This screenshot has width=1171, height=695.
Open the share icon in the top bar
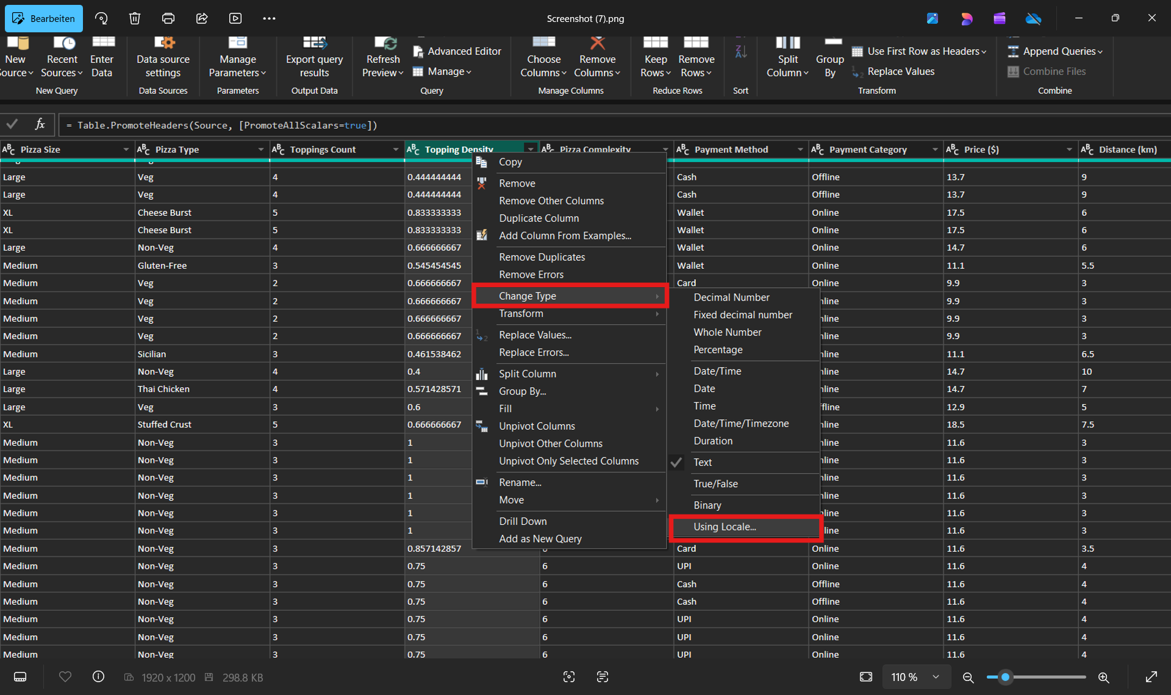coord(202,18)
